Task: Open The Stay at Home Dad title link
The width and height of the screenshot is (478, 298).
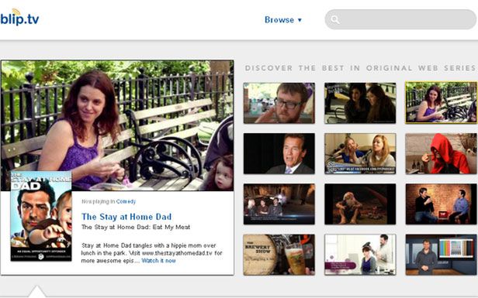Action: point(126,217)
